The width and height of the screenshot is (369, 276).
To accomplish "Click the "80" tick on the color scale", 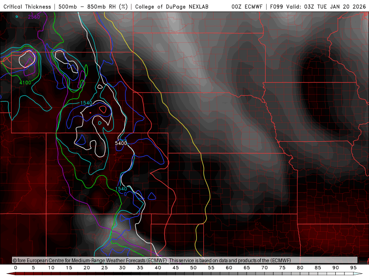I will coord(300,268).
